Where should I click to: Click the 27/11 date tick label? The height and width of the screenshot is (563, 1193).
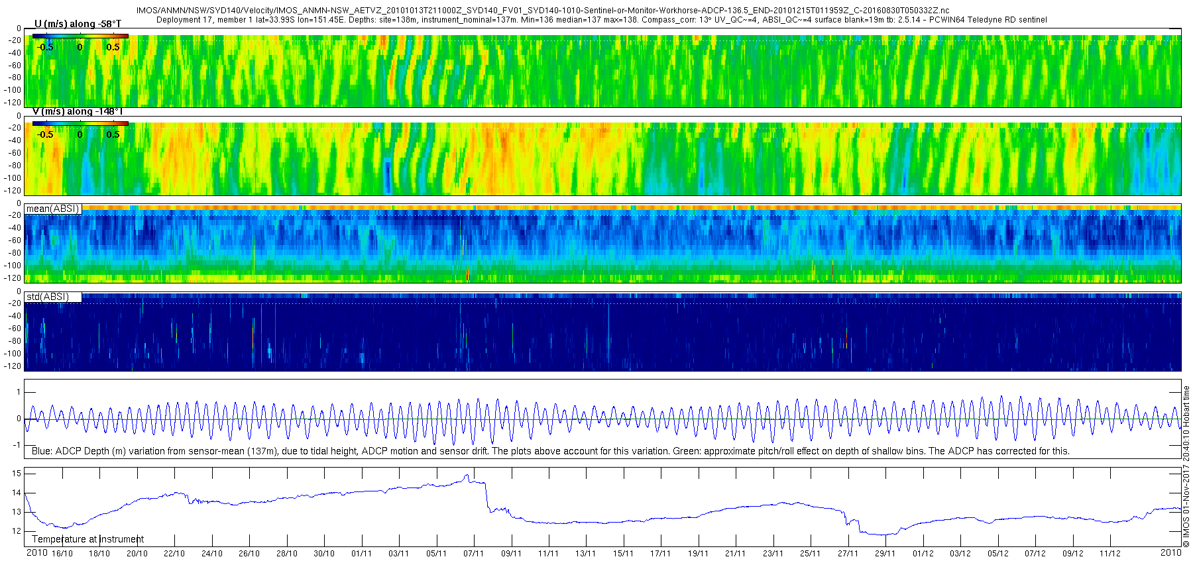pyautogui.click(x=848, y=553)
